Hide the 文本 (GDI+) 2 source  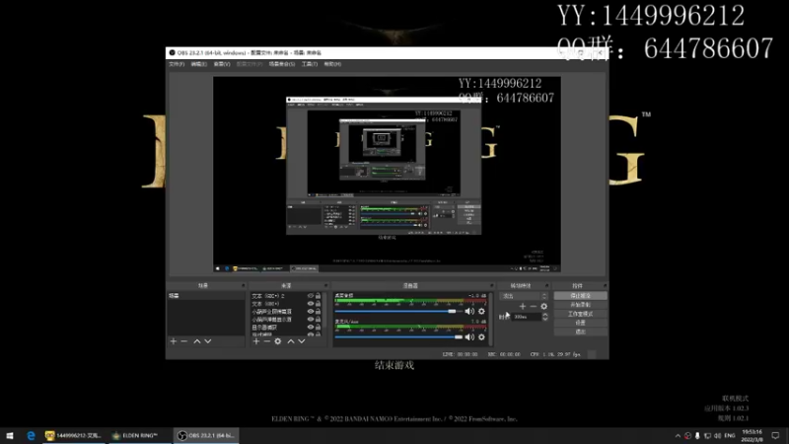(311, 296)
